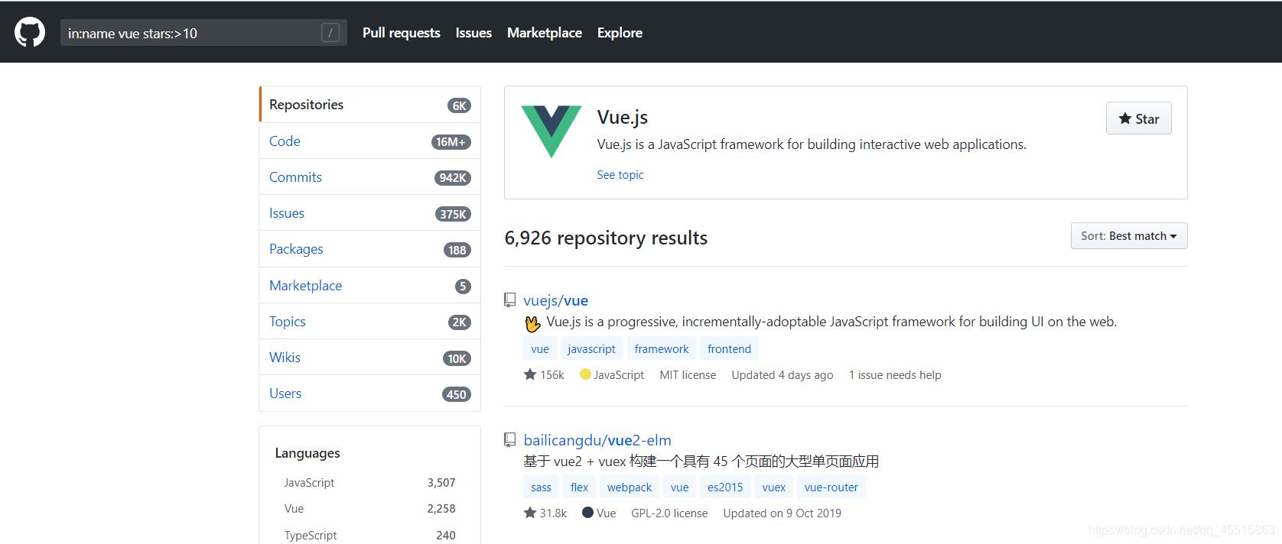Click the waving hand emoji in vuejs/vue description
This screenshot has height=544, width=1282.
[532, 323]
